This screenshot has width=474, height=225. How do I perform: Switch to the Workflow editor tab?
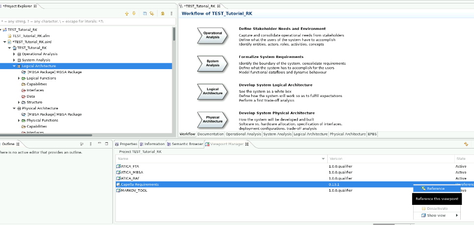pyautogui.click(x=187, y=134)
